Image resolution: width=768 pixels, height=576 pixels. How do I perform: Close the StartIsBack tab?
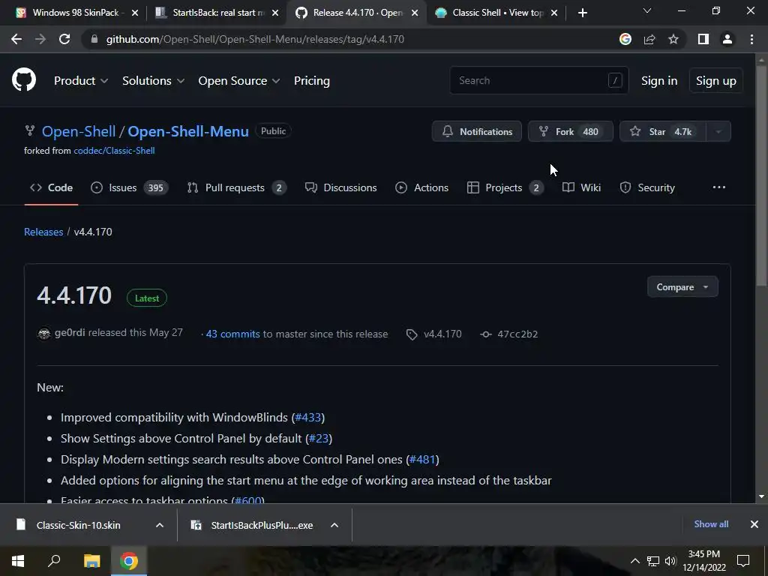275,13
